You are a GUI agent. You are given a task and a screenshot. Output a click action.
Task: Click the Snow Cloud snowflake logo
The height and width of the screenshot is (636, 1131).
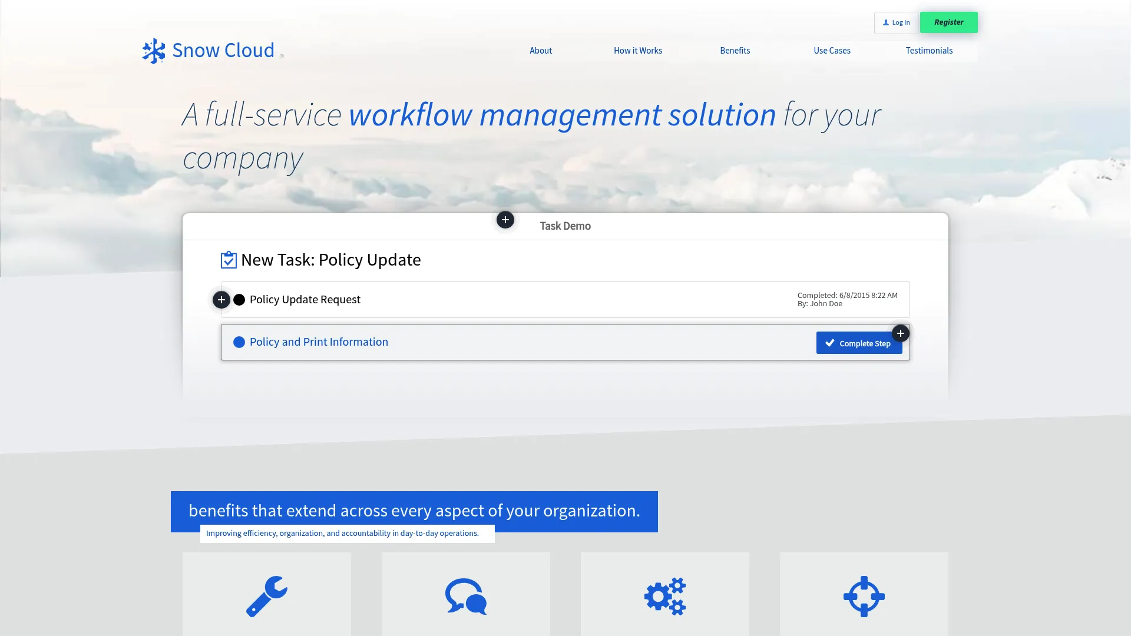tap(154, 51)
